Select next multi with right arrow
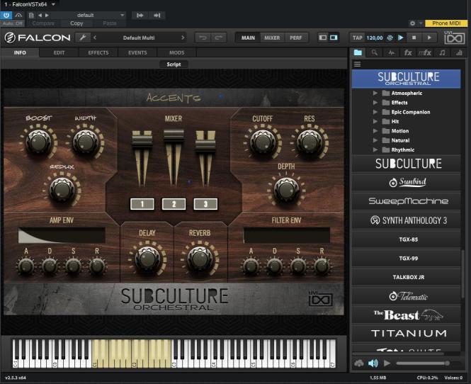Viewport: 471px width, 384px height. pos(182,38)
